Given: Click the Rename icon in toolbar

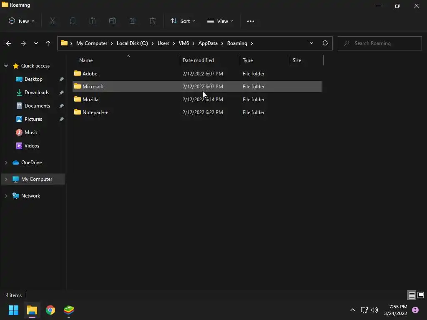Looking at the screenshot, I should tap(113, 21).
